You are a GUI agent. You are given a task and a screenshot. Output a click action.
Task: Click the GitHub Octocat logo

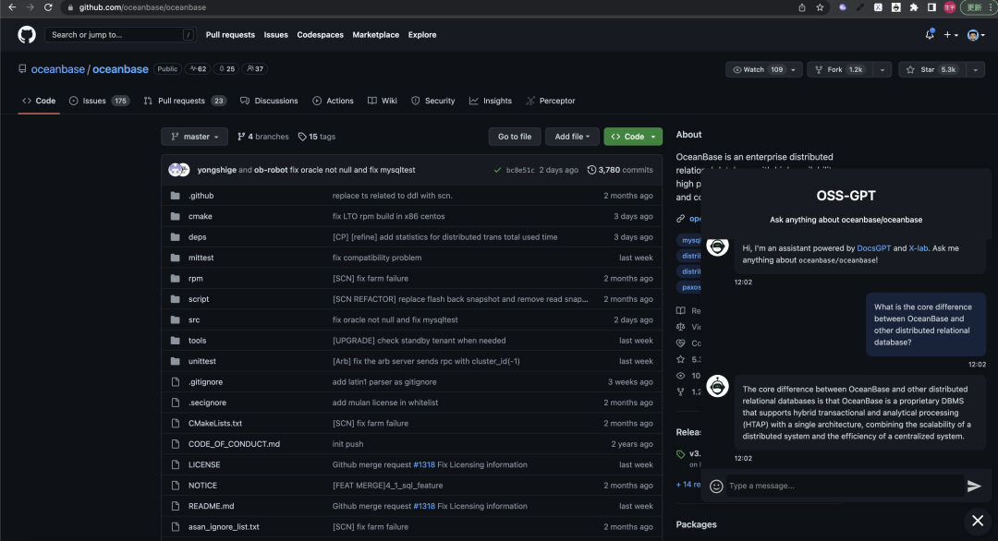[27, 34]
